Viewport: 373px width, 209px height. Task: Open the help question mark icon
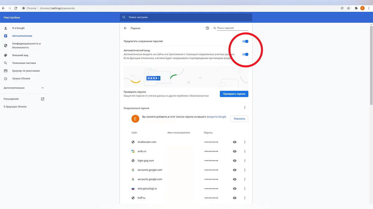tap(208, 28)
